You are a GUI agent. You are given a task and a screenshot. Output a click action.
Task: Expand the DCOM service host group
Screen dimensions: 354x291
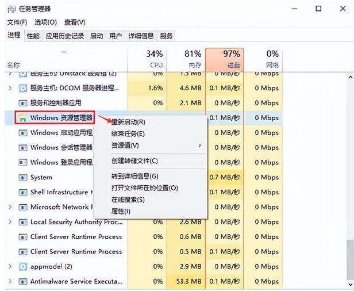pos(10,88)
